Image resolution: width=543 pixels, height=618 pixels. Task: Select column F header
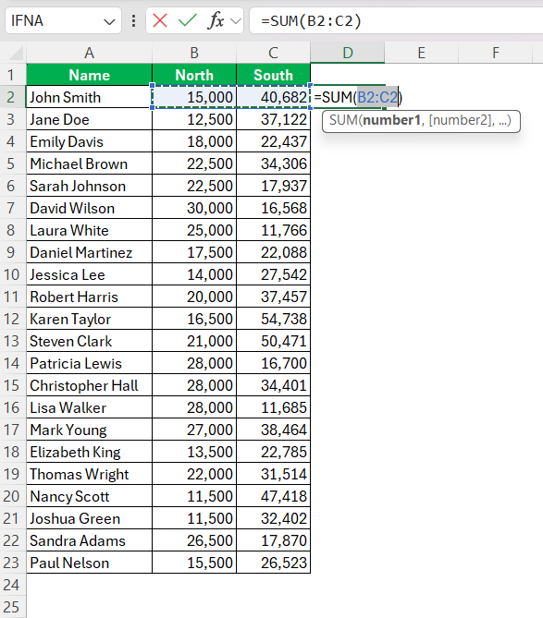tap(496, 53)
